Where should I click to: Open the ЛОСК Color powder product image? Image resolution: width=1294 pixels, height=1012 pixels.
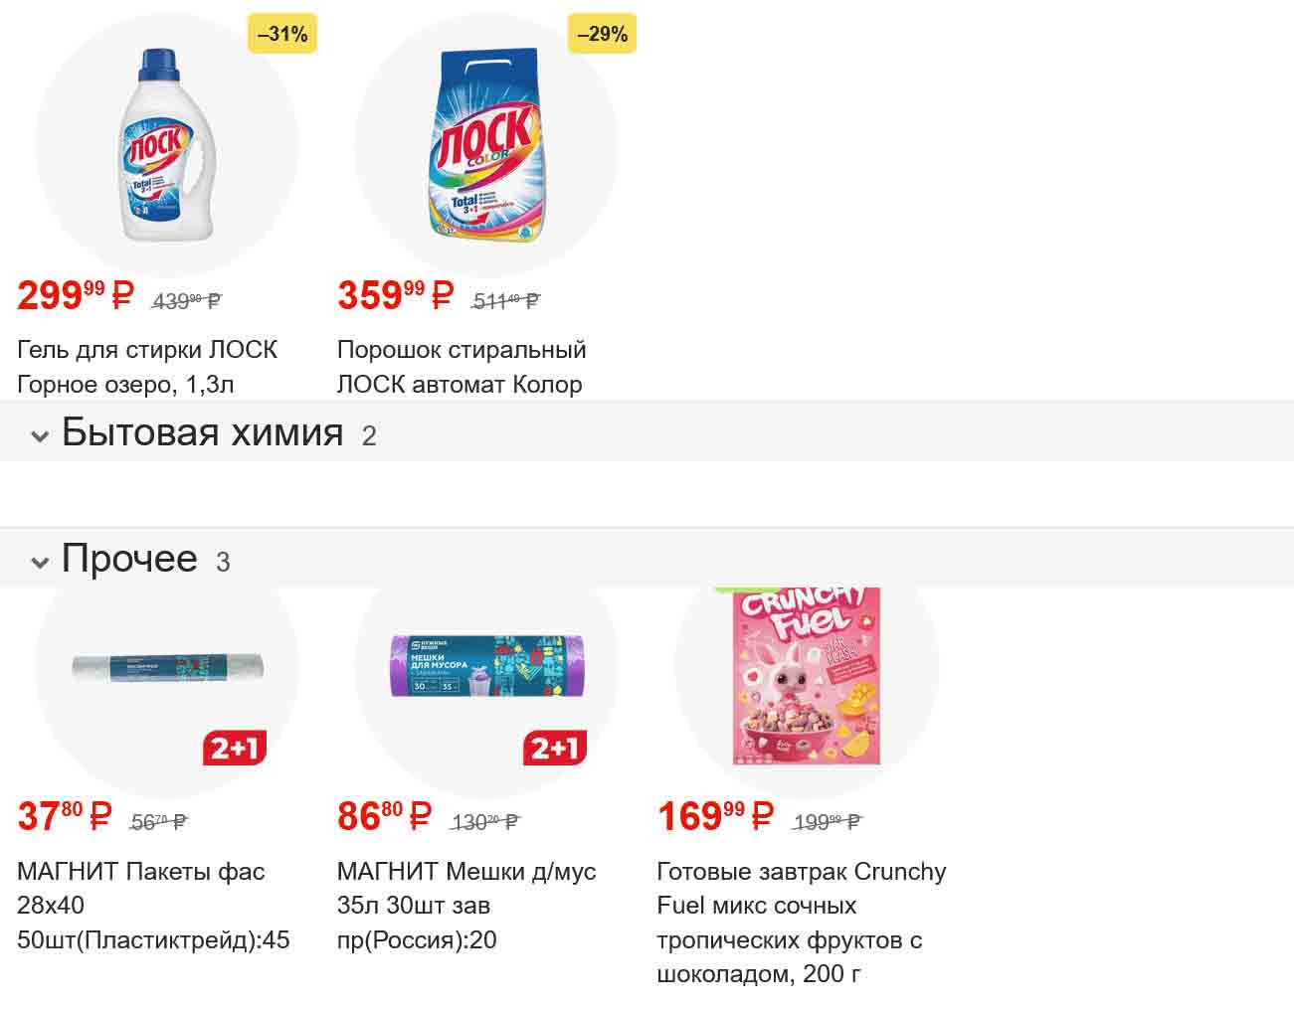[x=485, y=145]
